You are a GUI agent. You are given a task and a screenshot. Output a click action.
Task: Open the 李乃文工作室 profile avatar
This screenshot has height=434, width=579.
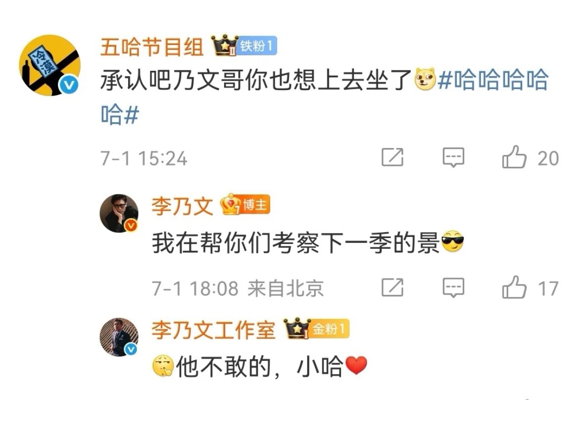pyautogui.click(x=119, y=337)
